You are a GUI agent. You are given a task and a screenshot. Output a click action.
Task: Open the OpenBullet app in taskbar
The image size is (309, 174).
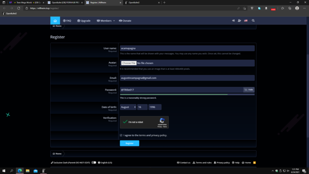click(43, 171)
